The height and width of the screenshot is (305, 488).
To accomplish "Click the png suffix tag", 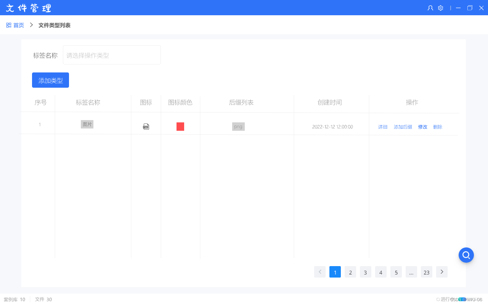I will (238, 127).
